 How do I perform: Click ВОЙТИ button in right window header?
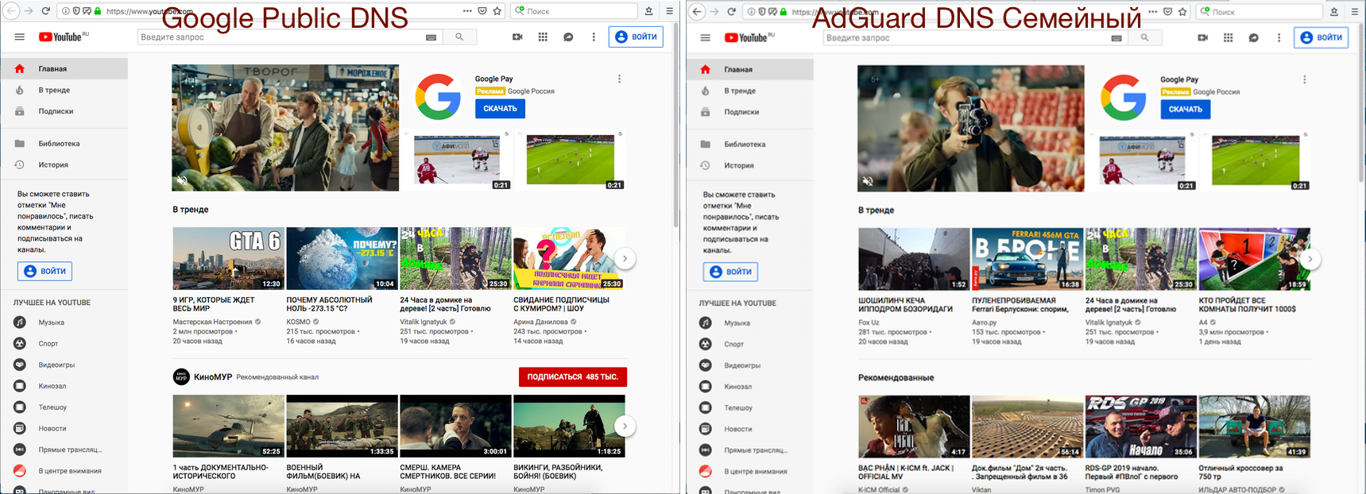[x=1321, y=37]
